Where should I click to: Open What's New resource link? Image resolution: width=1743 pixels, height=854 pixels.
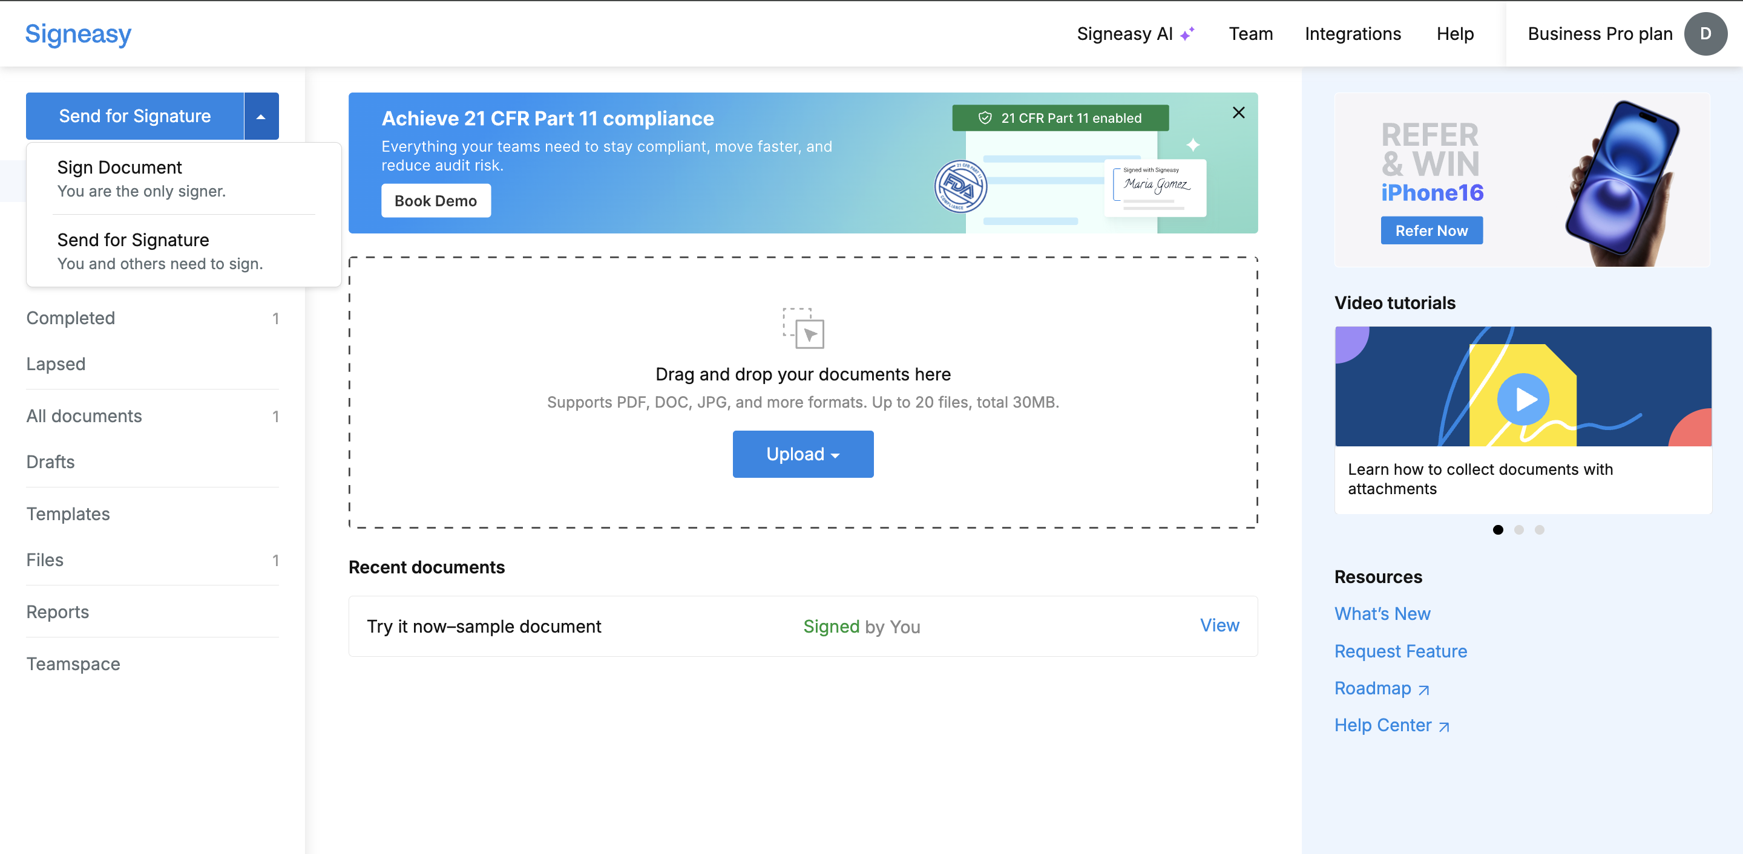1382,614
